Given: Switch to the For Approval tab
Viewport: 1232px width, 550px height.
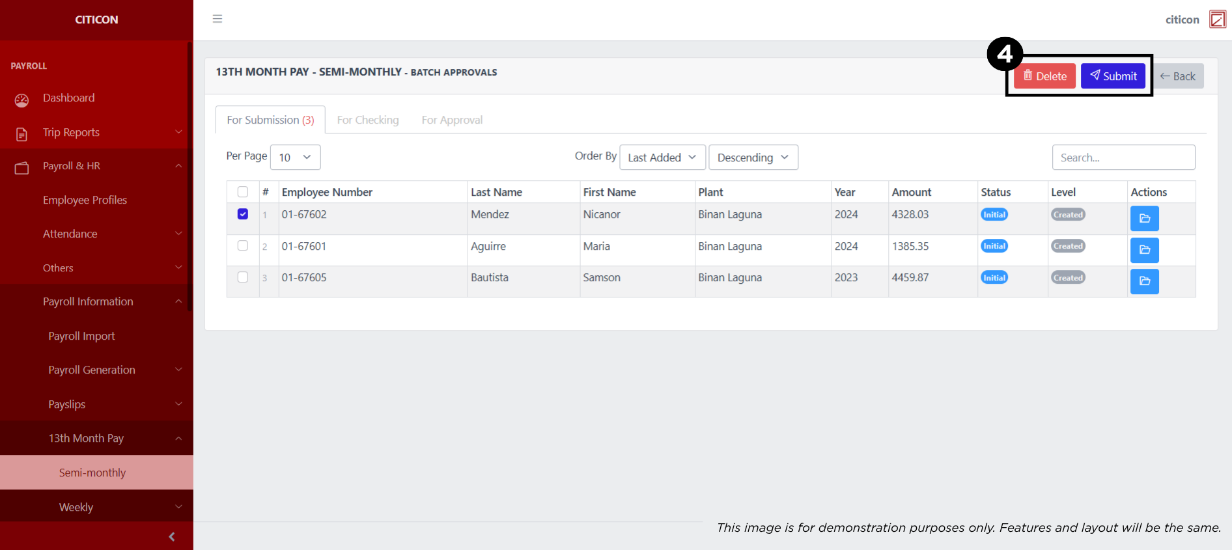Looking at the screenshot, I should 452,120.
